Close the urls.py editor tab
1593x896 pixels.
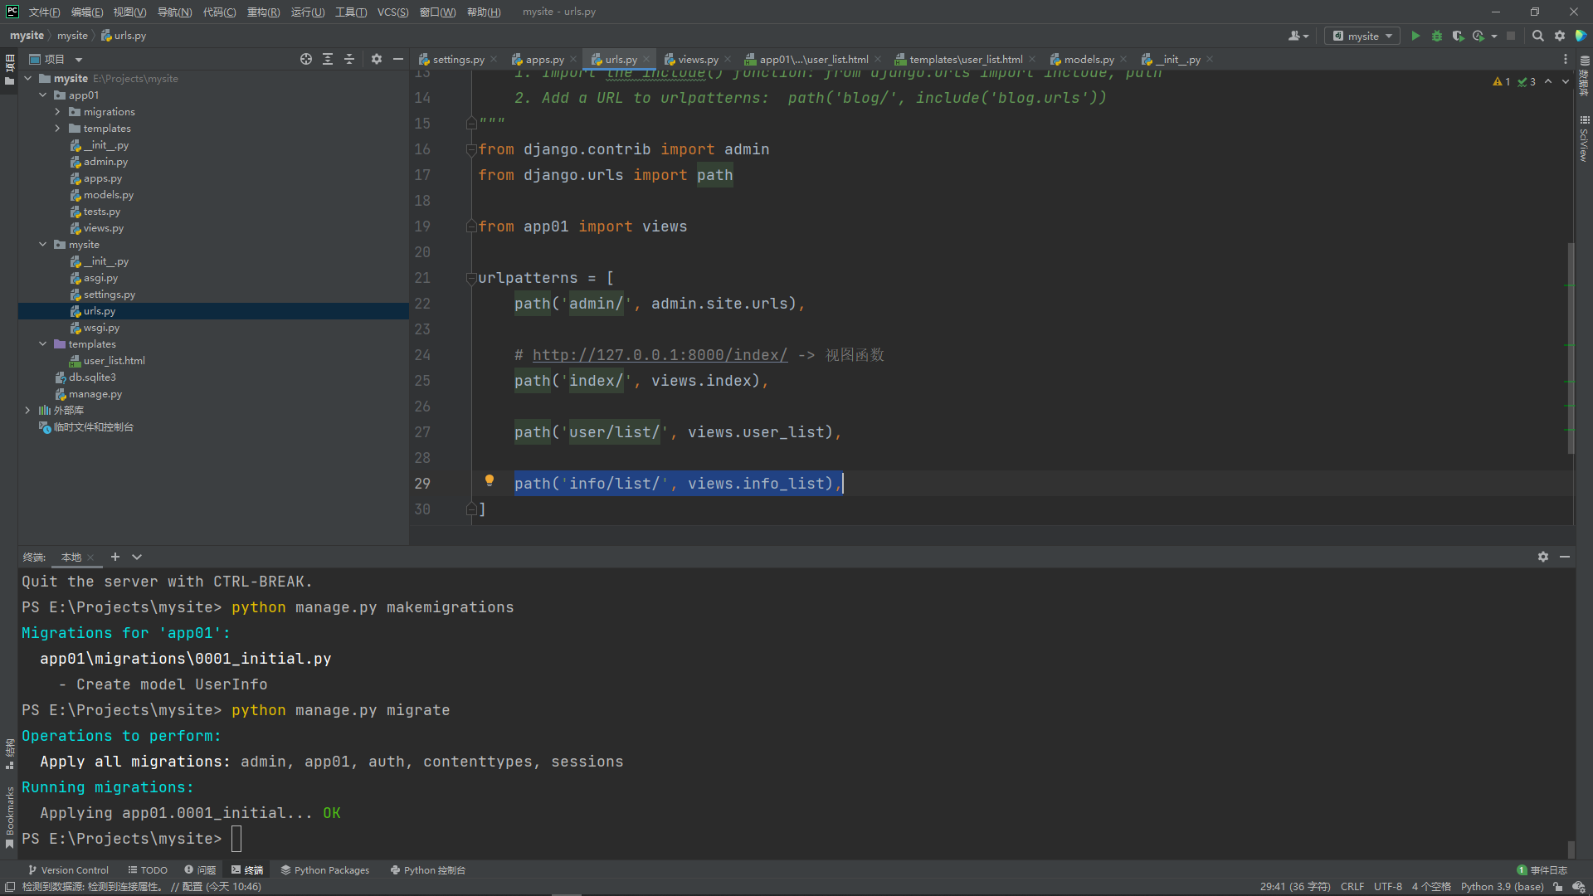pos(646,59)
